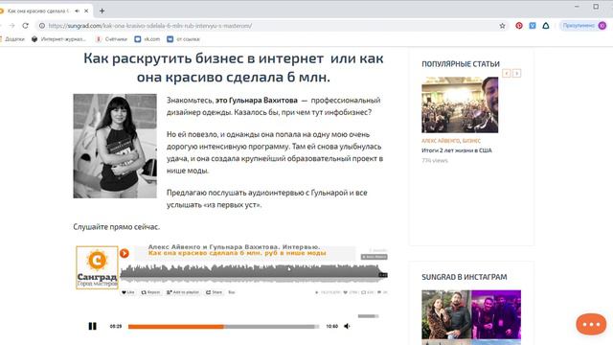Open a new browser tab
Viewport: 613px width, 345px height.
tap(102, 11)
